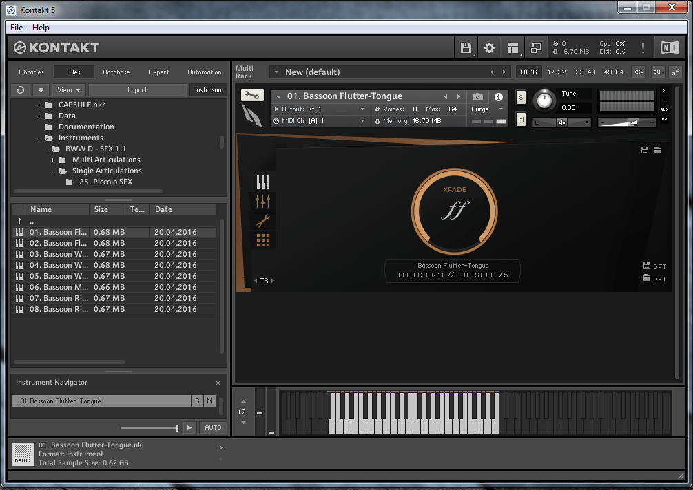The image size is (693, 490).
Task: Toggle AUTO preview button
Action: 213,428
